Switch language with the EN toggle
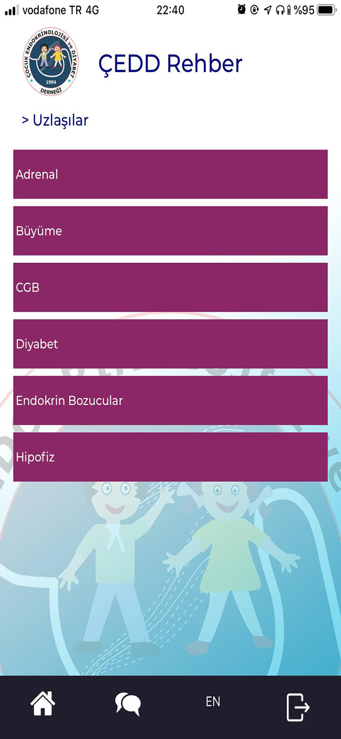Screen dimensions: 341x739 point(213,701)
